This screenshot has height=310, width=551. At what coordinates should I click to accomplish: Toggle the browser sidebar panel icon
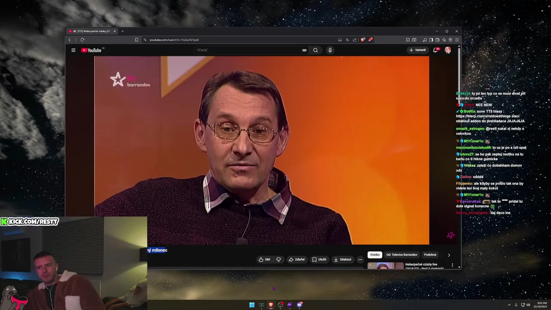tap(431, 40)
